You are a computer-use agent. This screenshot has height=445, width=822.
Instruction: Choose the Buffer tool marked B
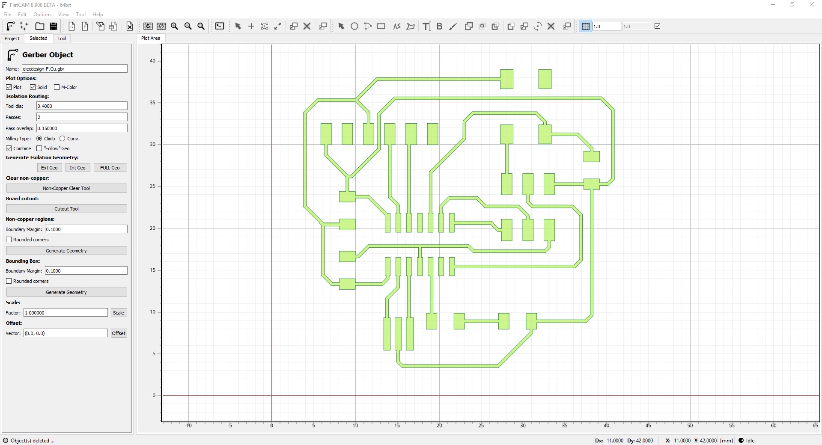pos(439,26)
